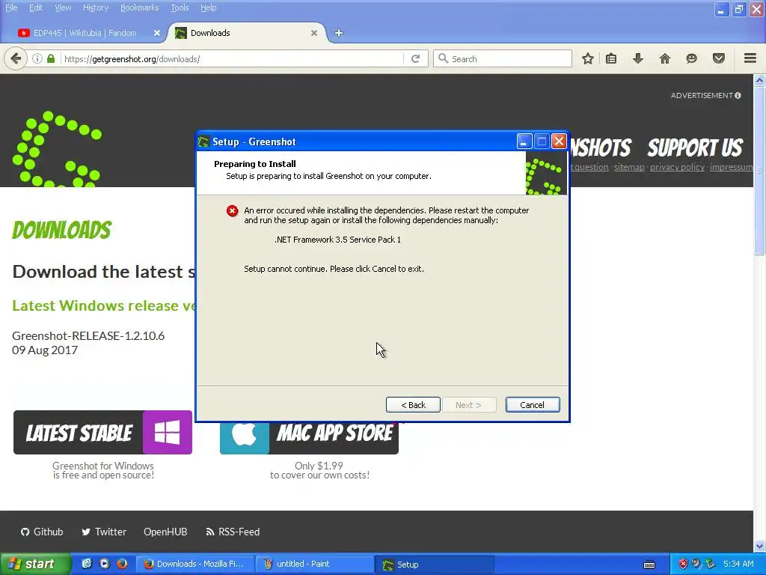Viewport: 766px width, 575px height.
Task: Close the Downloads tab
Action: pyautogui.click(x=314, y=33)
